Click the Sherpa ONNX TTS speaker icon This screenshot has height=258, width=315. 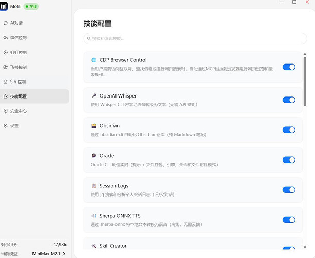[94, 216]
